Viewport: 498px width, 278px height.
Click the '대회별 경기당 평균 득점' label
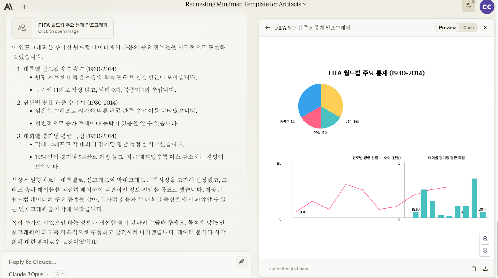[446, 158]
